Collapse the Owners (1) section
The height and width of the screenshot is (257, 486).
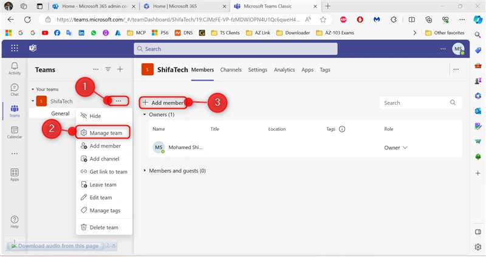pos(145,114)
